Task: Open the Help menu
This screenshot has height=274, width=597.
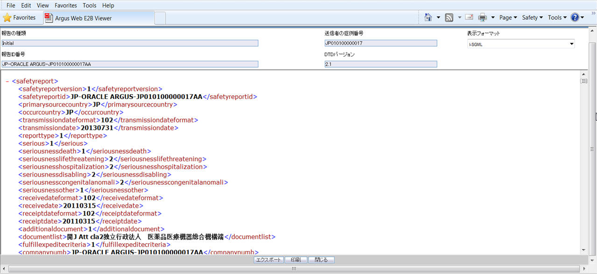Action: pos(108,5)
